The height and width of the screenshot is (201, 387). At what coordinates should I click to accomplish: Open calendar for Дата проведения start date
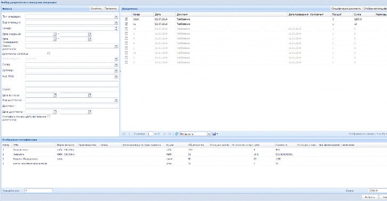pyautogui.click(x=55, y=39)
